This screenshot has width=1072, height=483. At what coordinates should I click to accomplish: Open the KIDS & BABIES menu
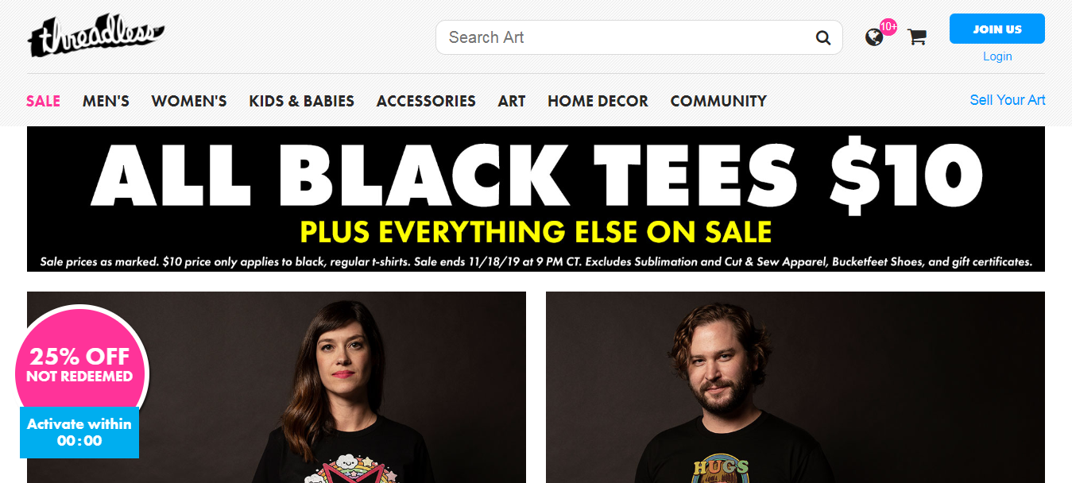click(302, 101)
